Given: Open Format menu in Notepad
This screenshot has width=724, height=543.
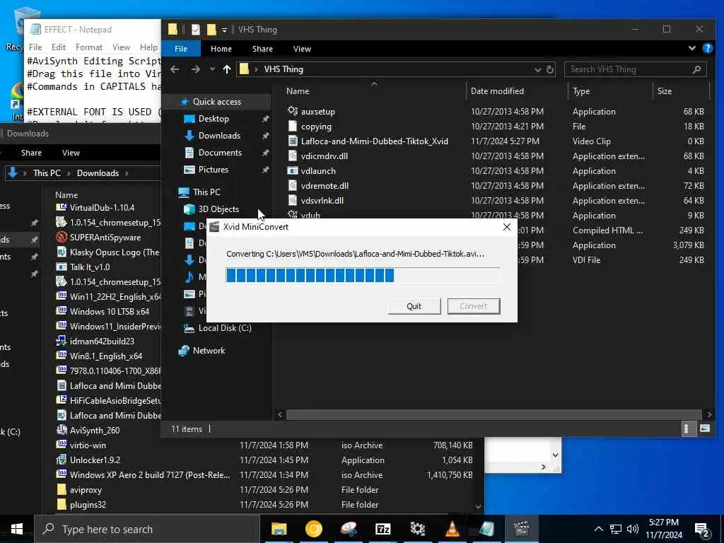Looking at the screenshot, I should pos(89,47).
